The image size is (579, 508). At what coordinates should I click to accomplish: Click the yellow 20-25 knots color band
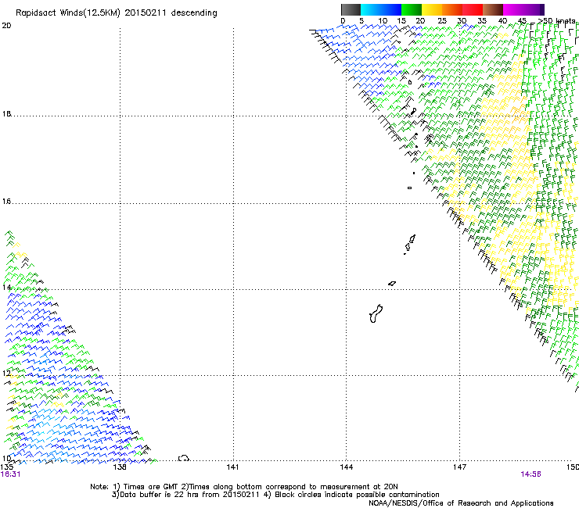pyautogui.click(x=432, y=9)
